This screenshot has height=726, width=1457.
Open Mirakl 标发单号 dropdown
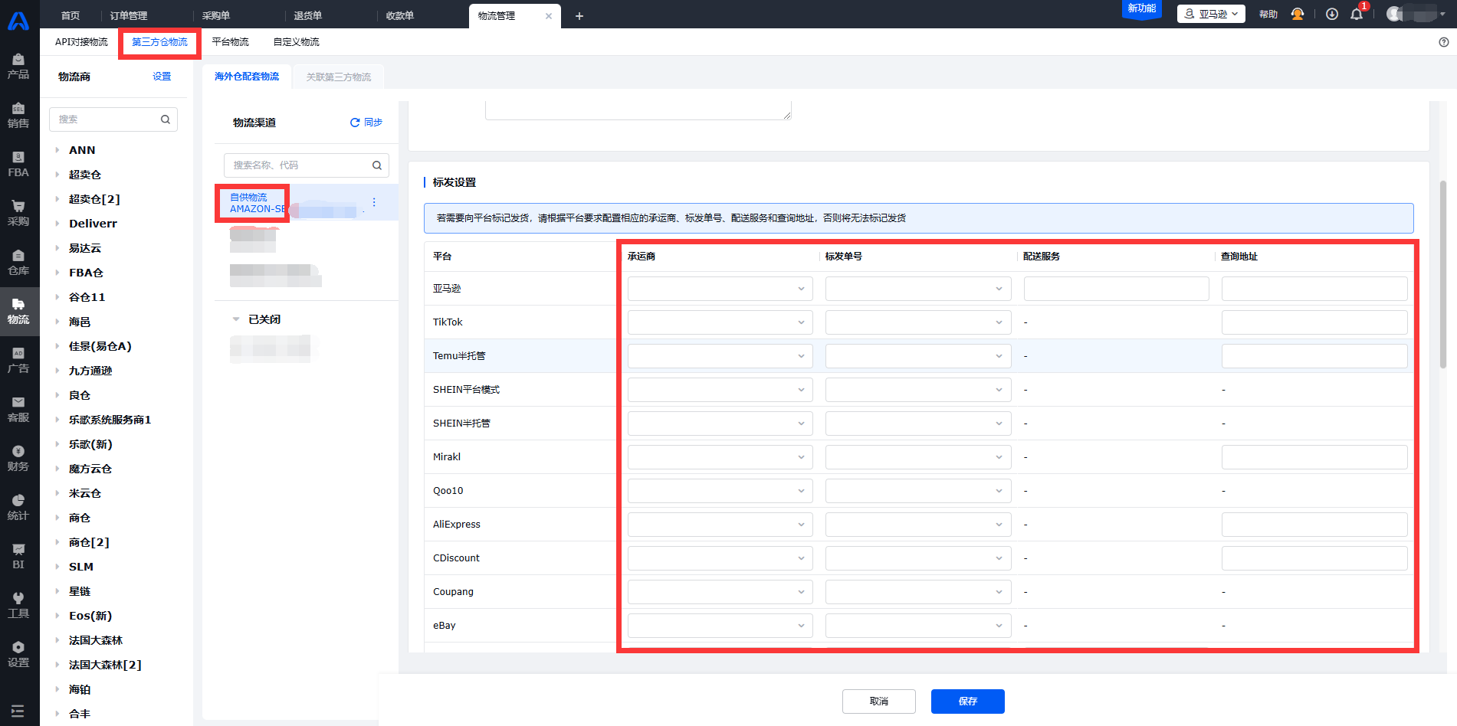(918, 457)
